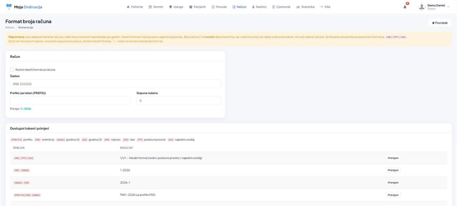Click the Povratak back button
457x206 pixels.
[x=440, y=23]
